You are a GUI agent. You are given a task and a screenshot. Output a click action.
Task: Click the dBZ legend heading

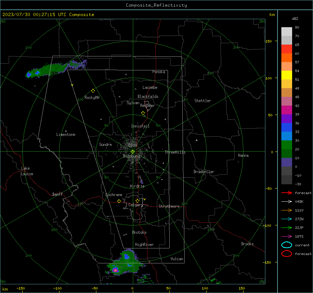click(295, 19)
